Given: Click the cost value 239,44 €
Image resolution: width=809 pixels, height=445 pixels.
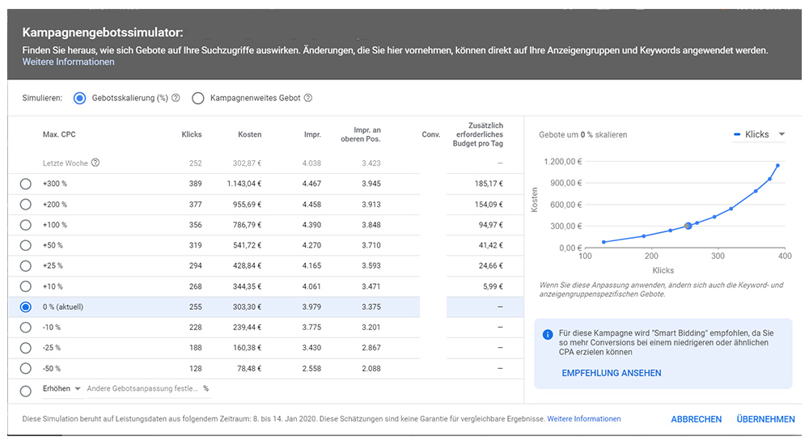Looking at the screenshot, I should tap(247, 328).
